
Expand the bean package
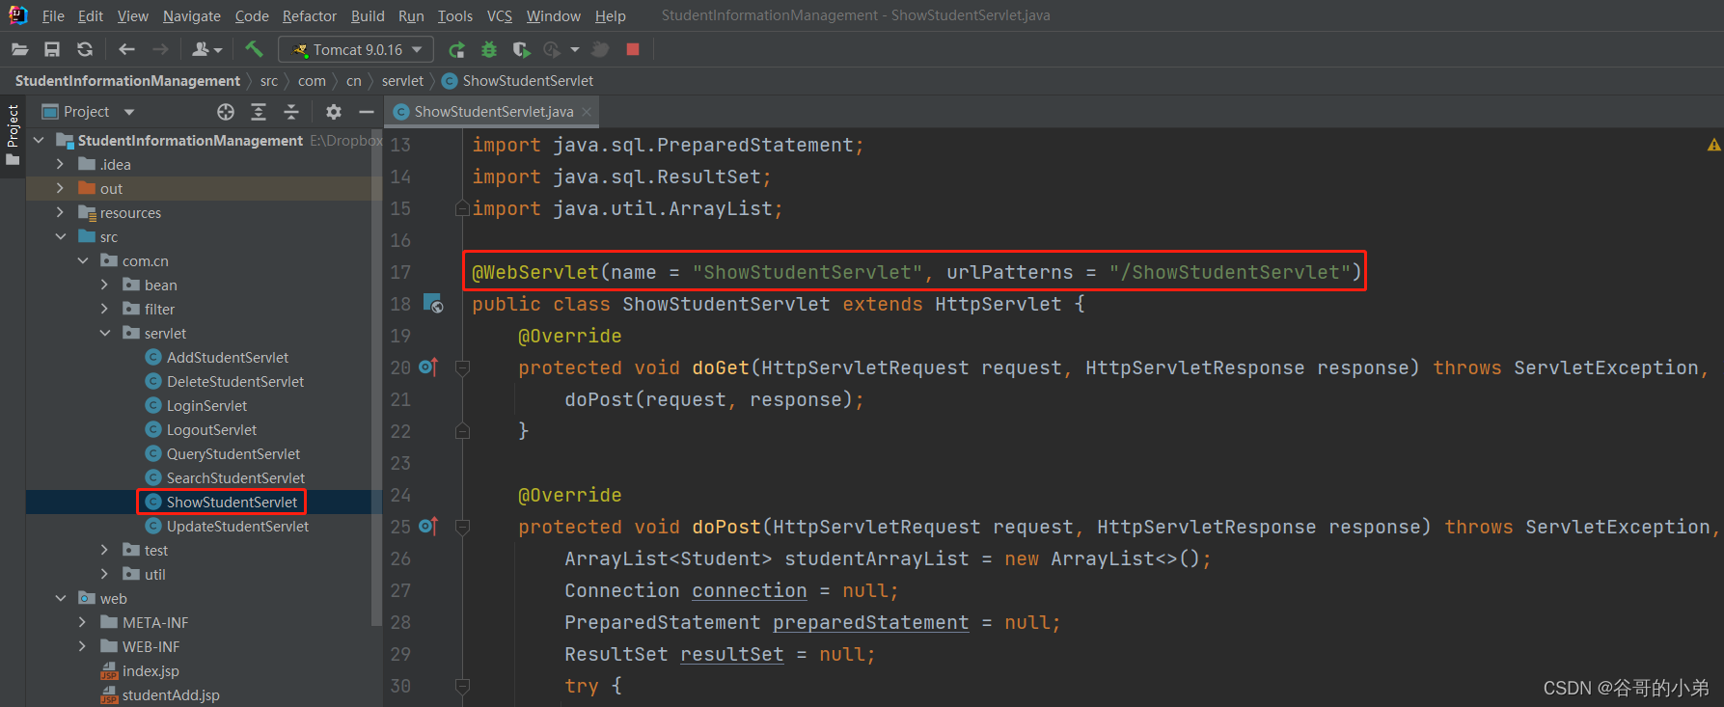click(x=105, y=286)
